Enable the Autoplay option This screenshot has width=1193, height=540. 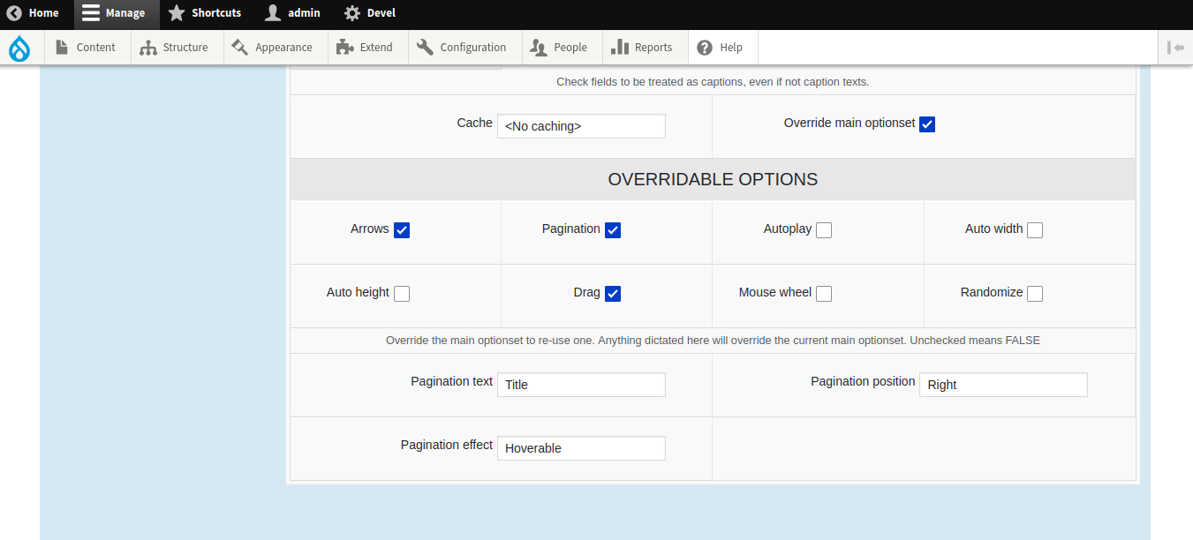[x=824, y=230]
